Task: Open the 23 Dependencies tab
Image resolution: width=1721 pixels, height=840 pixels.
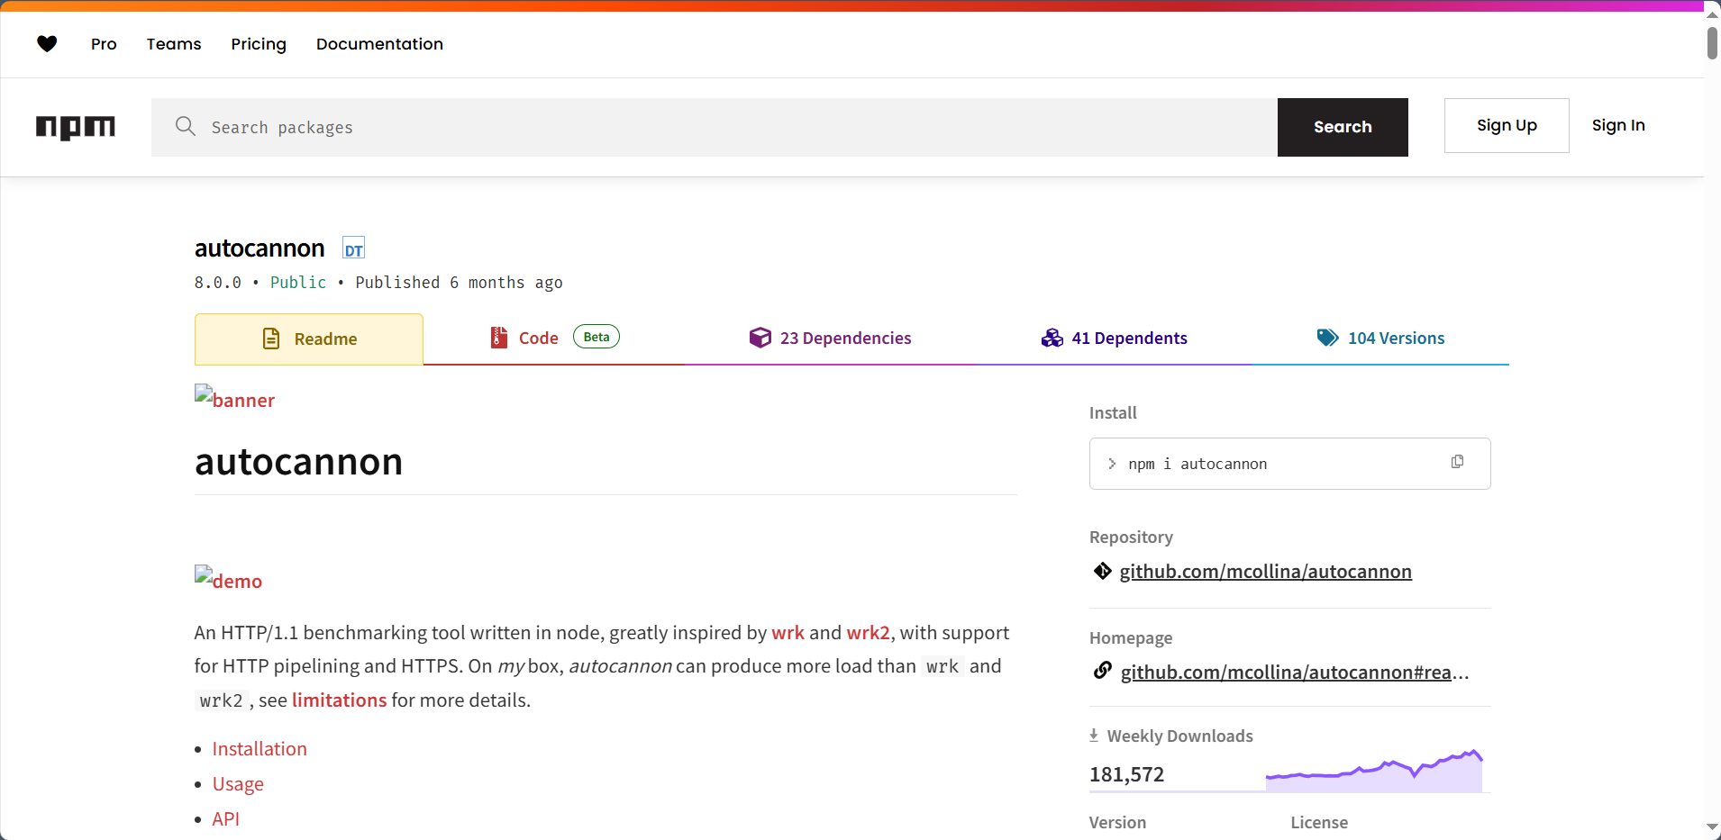Action: click(x=830, y=339)
